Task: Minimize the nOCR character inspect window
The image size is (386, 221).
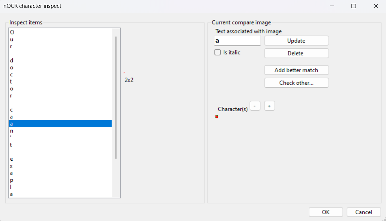Action: (x=332, y=6)
